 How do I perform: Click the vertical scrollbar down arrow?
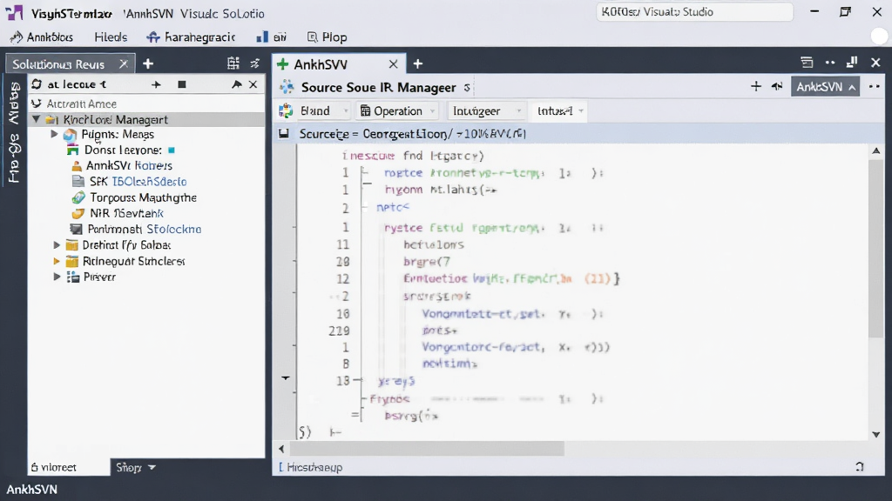point(876,435)
